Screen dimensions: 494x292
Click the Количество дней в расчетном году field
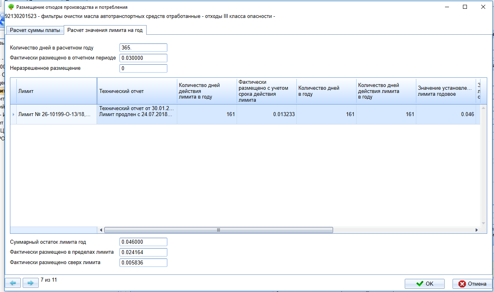(143, 48)
